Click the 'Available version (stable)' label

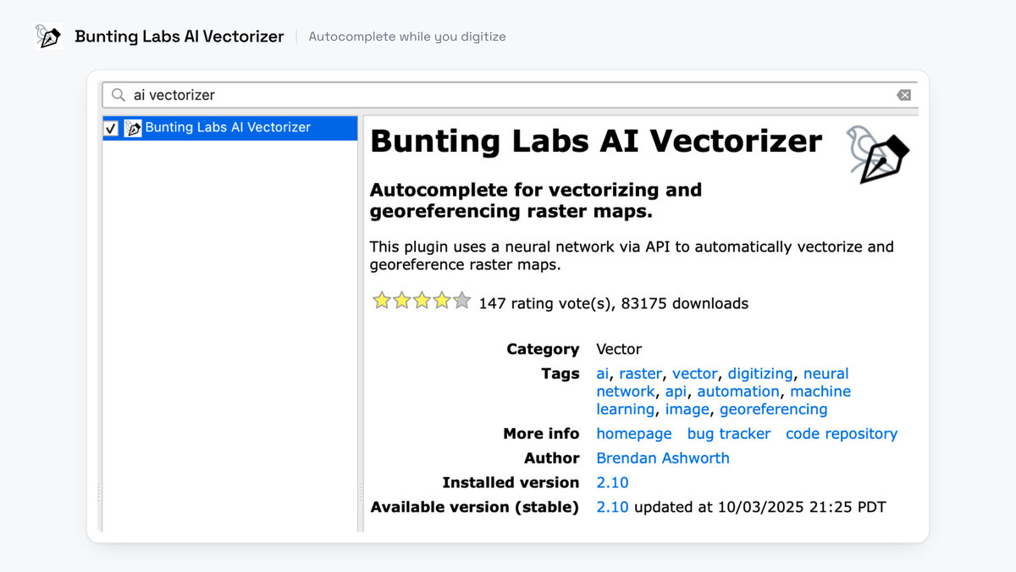(475, 508)
